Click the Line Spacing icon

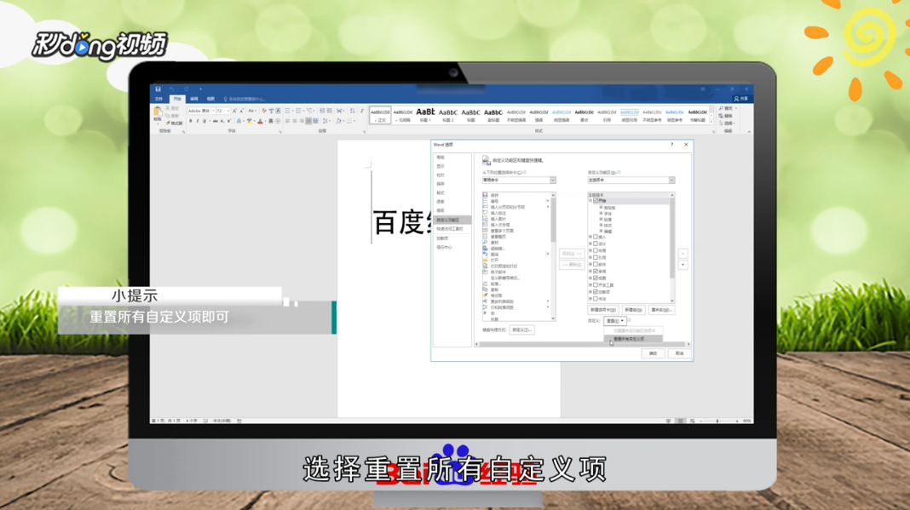(x=325, y=121)
